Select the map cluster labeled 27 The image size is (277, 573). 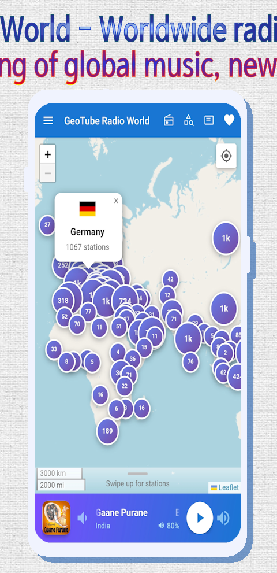point(47,225)
